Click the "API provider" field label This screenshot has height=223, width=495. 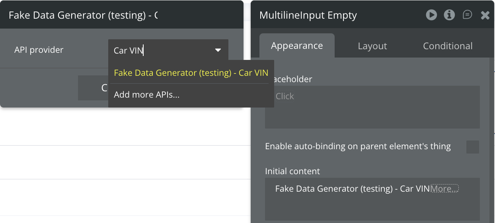tap(39, 50)
